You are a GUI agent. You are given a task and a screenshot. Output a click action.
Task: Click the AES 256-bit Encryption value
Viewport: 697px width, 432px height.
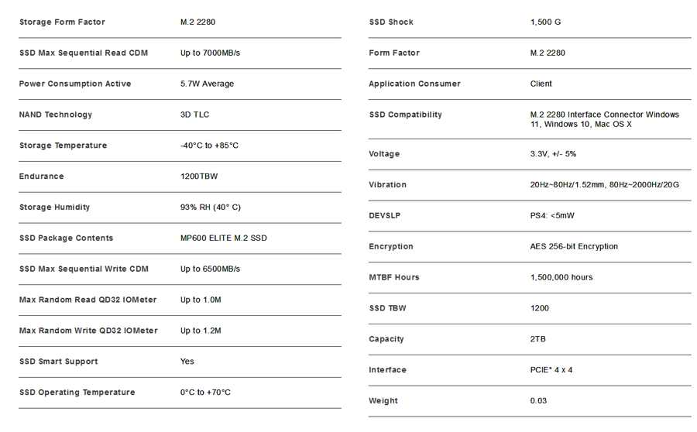574,247
